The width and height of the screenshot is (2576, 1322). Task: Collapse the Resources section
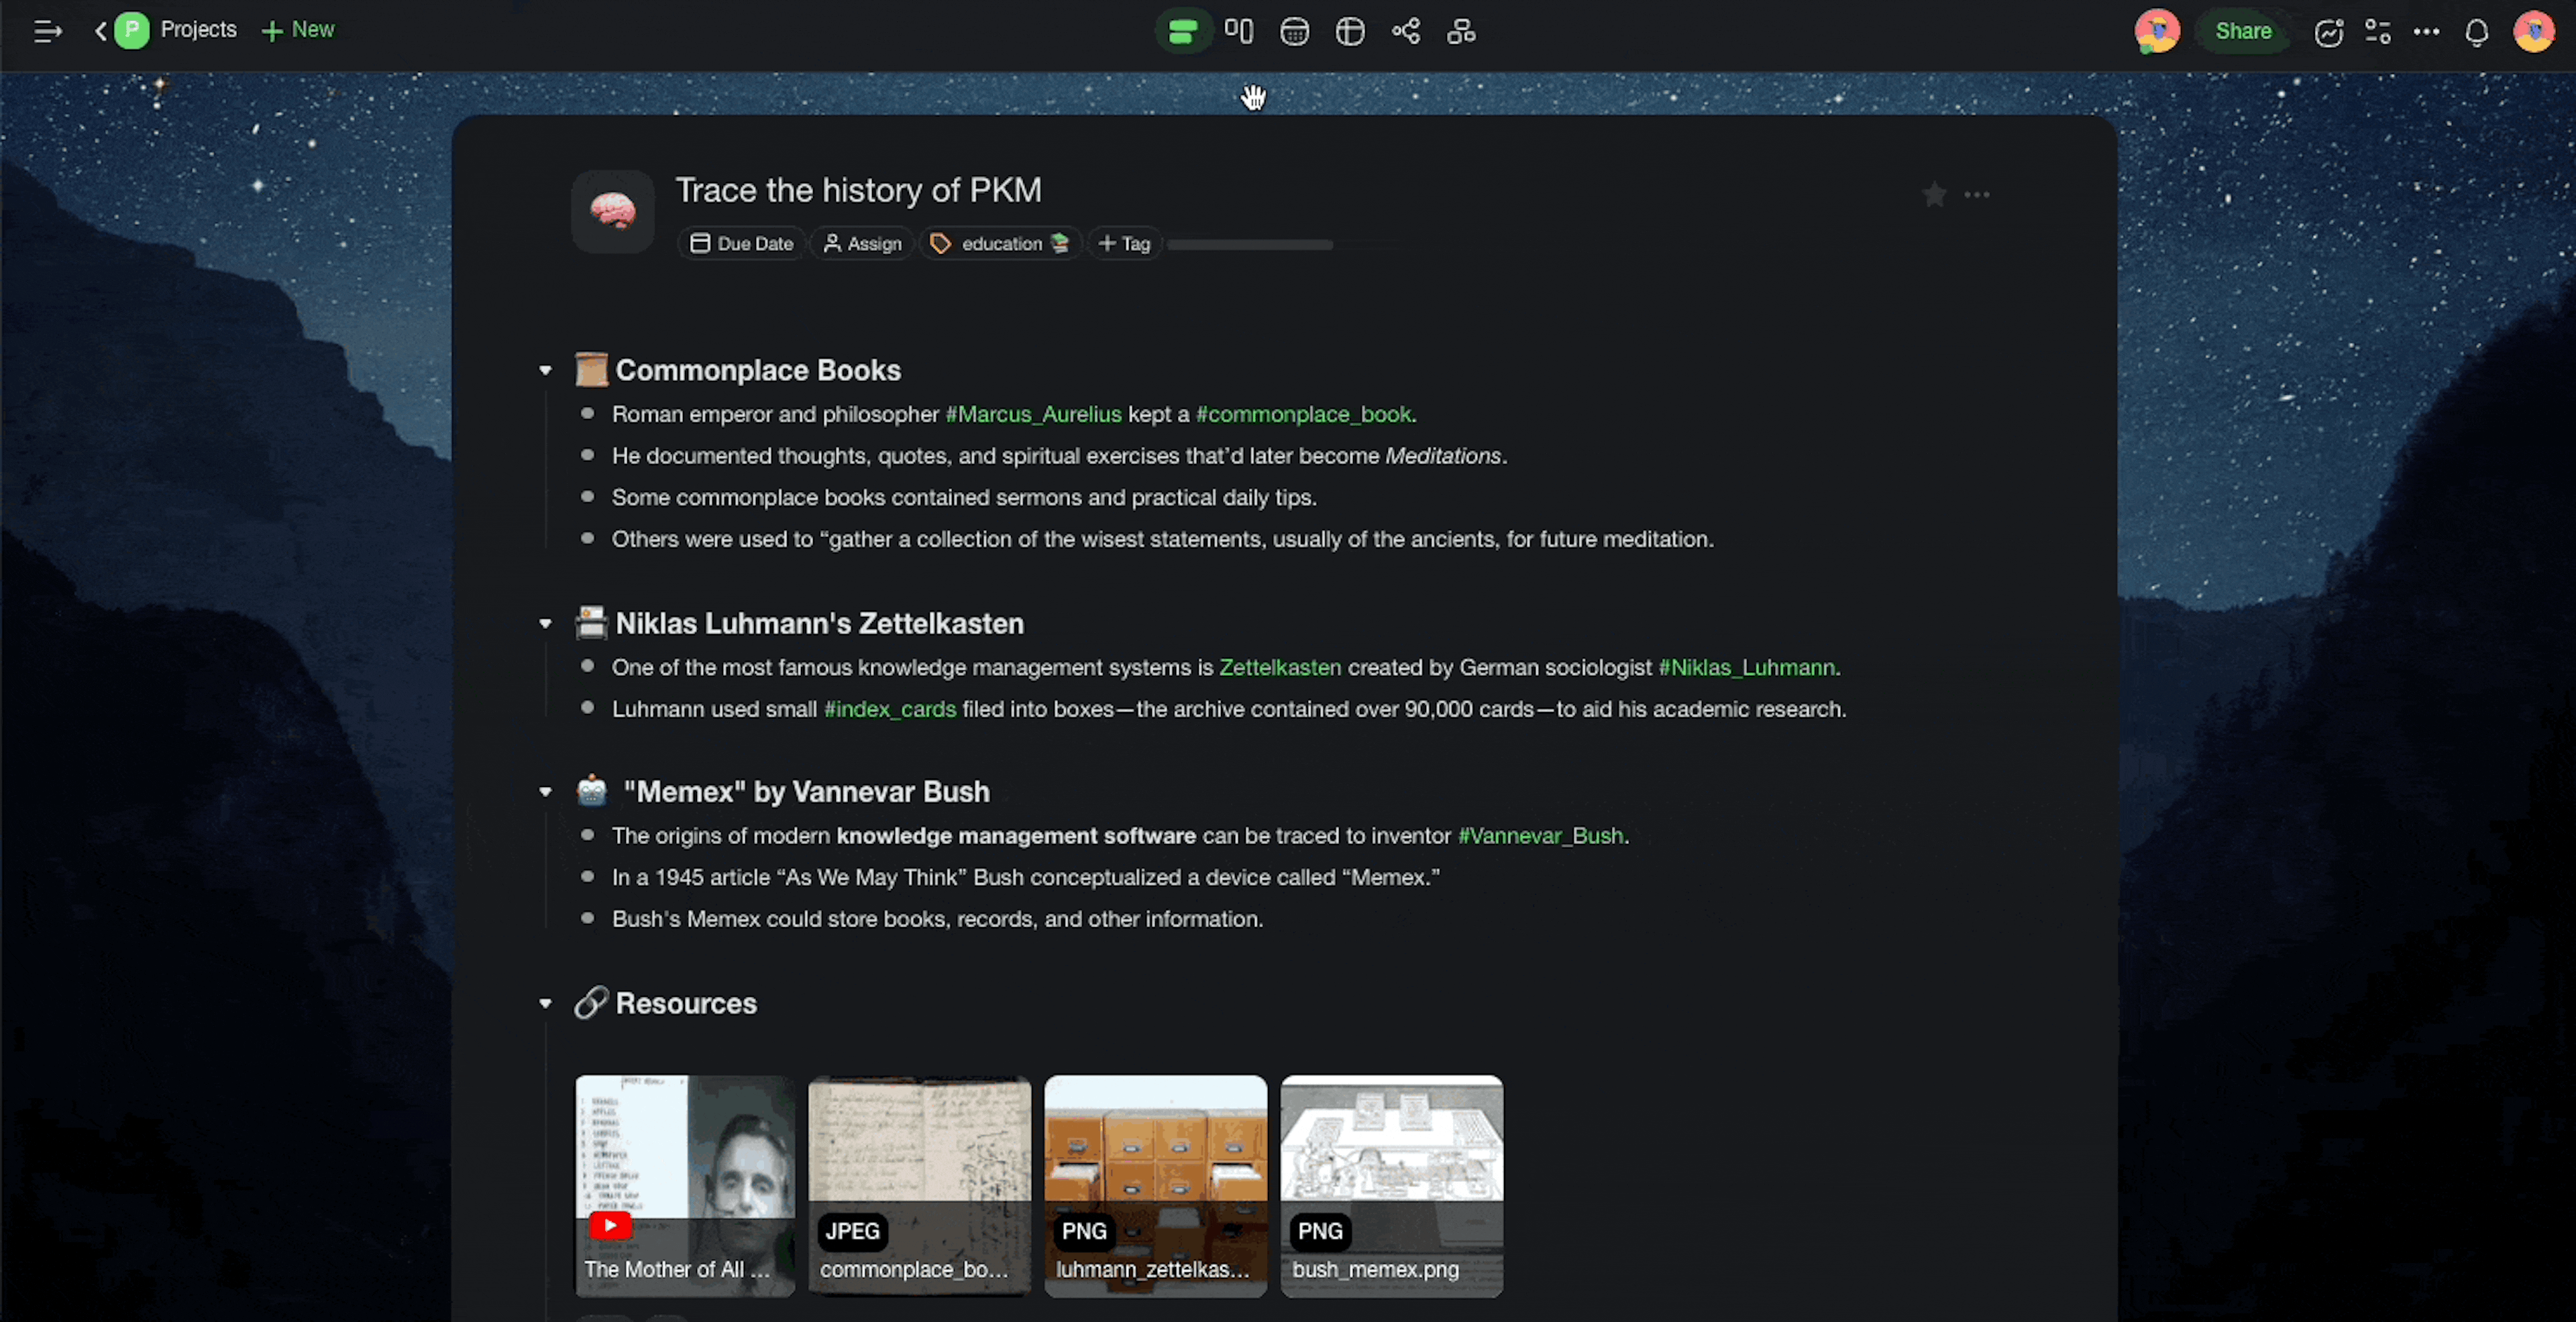click(x=548, y=1004)
